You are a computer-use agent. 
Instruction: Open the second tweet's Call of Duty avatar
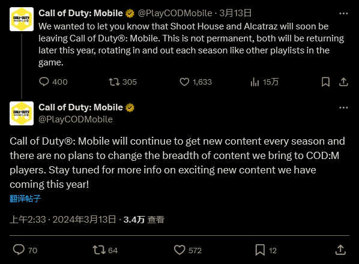click(22, 113)
